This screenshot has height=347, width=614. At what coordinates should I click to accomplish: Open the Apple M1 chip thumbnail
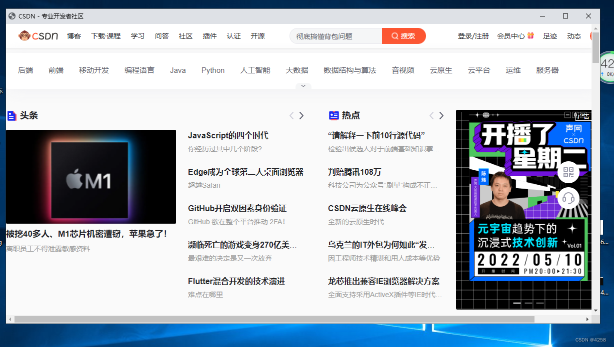(91, 177)
